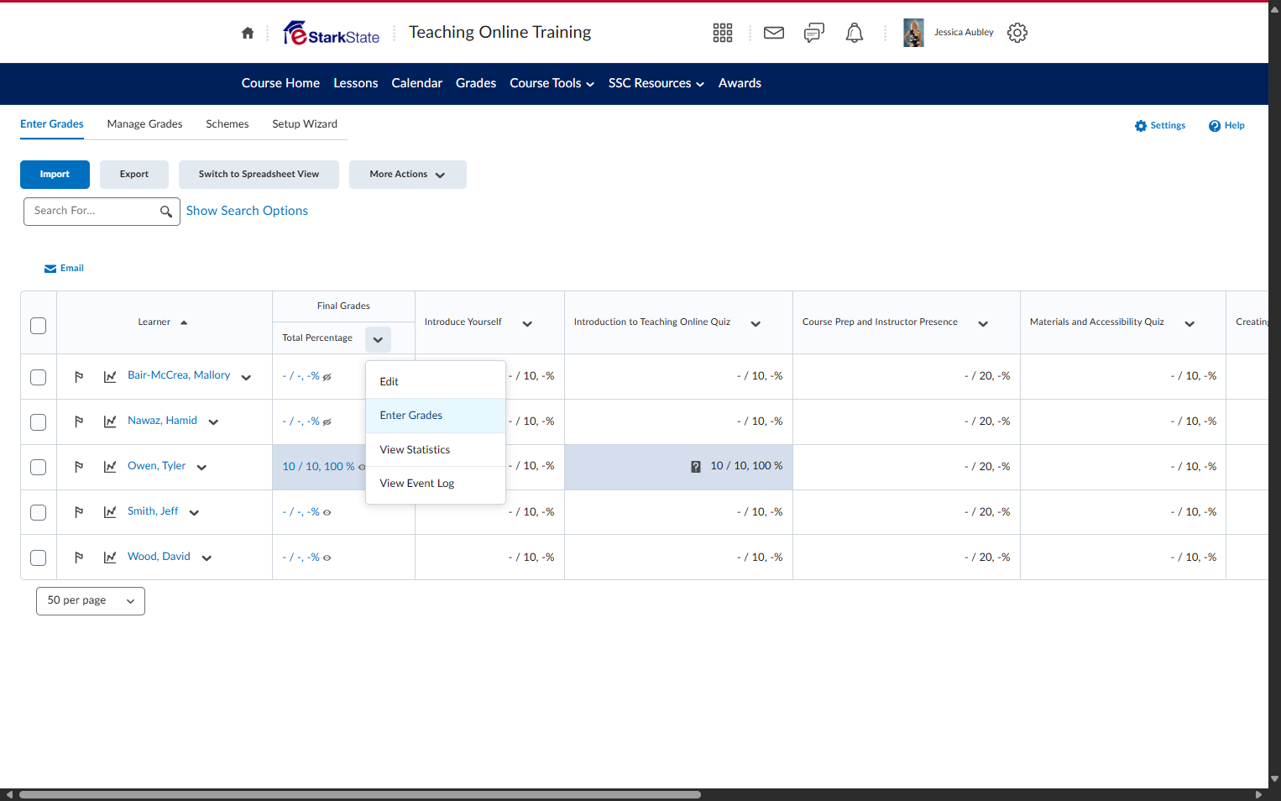Image resolution: width=1281 pixels, height=801 pixels.
Task: Click Switch to Spreadsheet View
Action: coord(259,175)
